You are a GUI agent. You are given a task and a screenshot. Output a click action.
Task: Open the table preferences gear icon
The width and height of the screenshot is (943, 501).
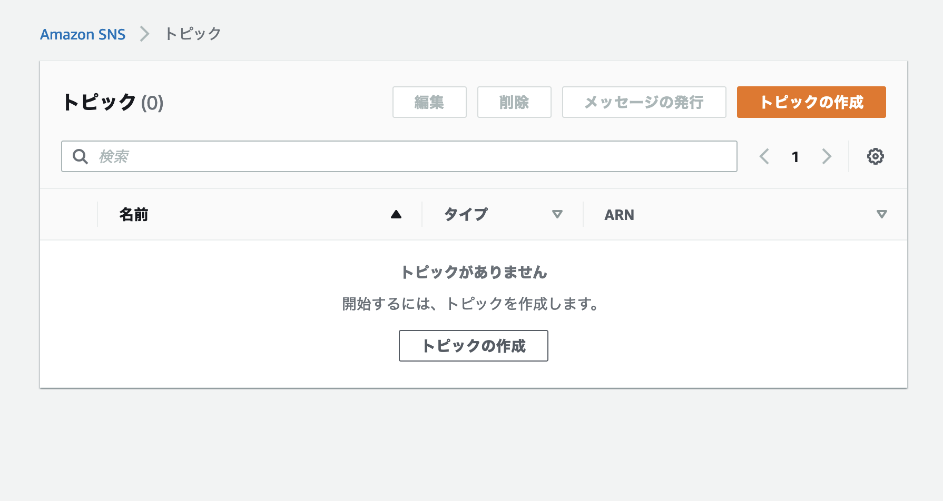[875, 156]
